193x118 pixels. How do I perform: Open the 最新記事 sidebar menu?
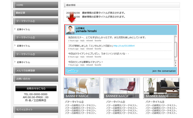[x=36, y=13]
